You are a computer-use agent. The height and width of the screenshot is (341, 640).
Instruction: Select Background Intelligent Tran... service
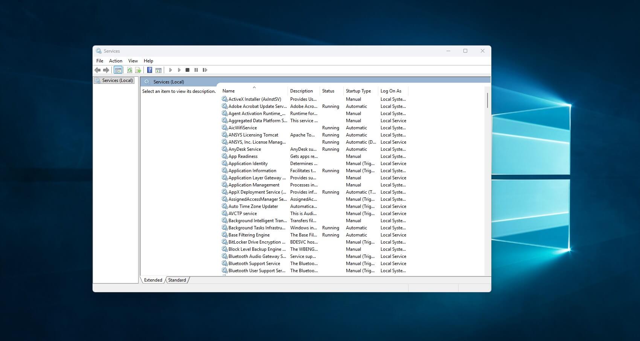tap(314, 221)
